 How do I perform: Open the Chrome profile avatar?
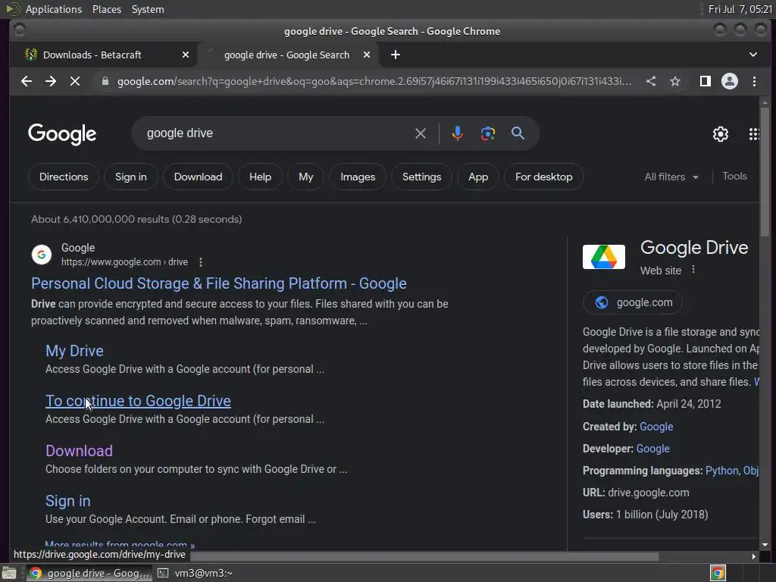tap(730, 81)
